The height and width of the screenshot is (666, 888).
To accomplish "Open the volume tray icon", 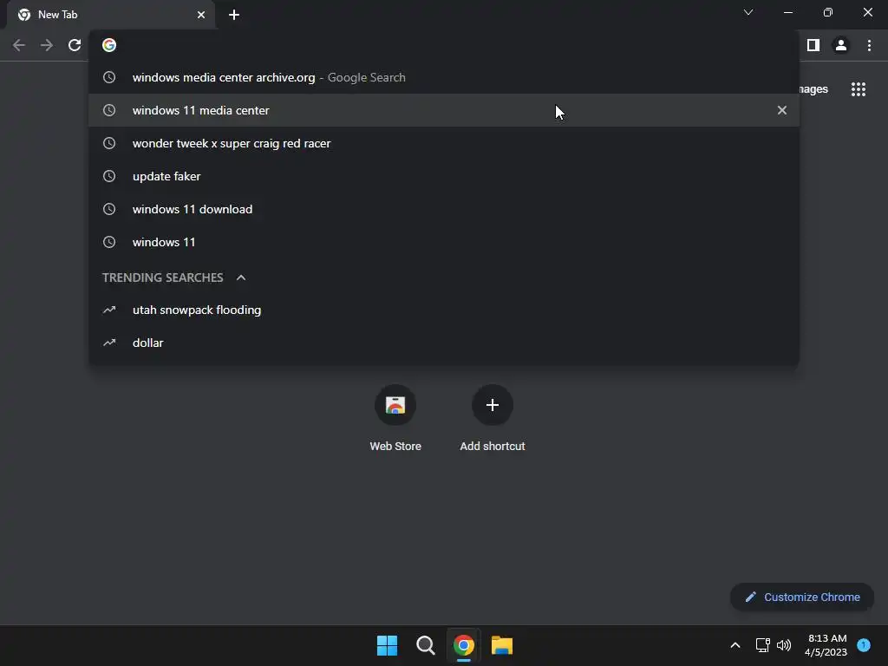I will 784,645.
